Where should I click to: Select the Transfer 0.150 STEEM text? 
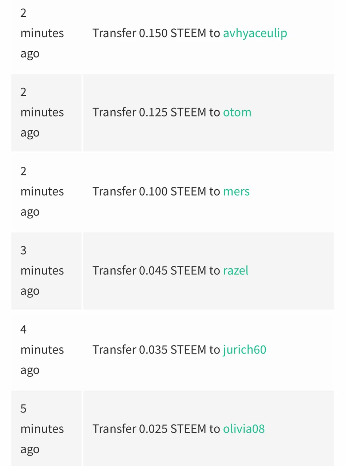click(x=149, y=33)
